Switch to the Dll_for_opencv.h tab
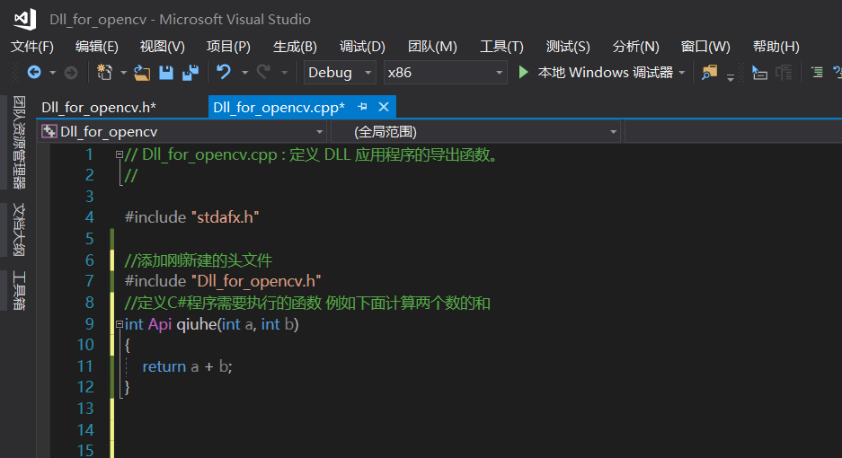This screenshot has height=458, width=842. pos(99,108)
